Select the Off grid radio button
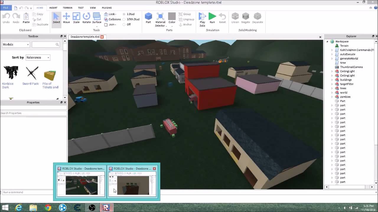Screen dimensions: 378x212 [x=124, y=25]
